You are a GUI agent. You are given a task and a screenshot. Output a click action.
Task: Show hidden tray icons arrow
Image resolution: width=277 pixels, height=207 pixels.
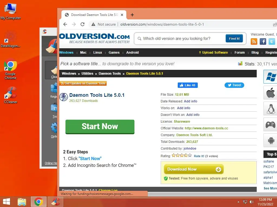[239, 202]
